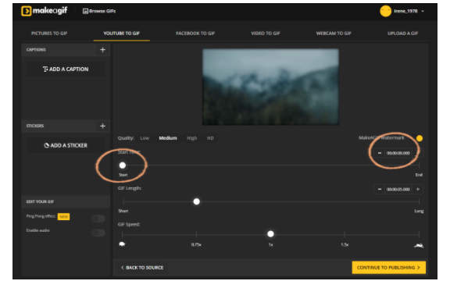Open the makeagif logo home link
The height and width of the screenshot is (281, 450).
pyautogui.click(x=45, y=11)
